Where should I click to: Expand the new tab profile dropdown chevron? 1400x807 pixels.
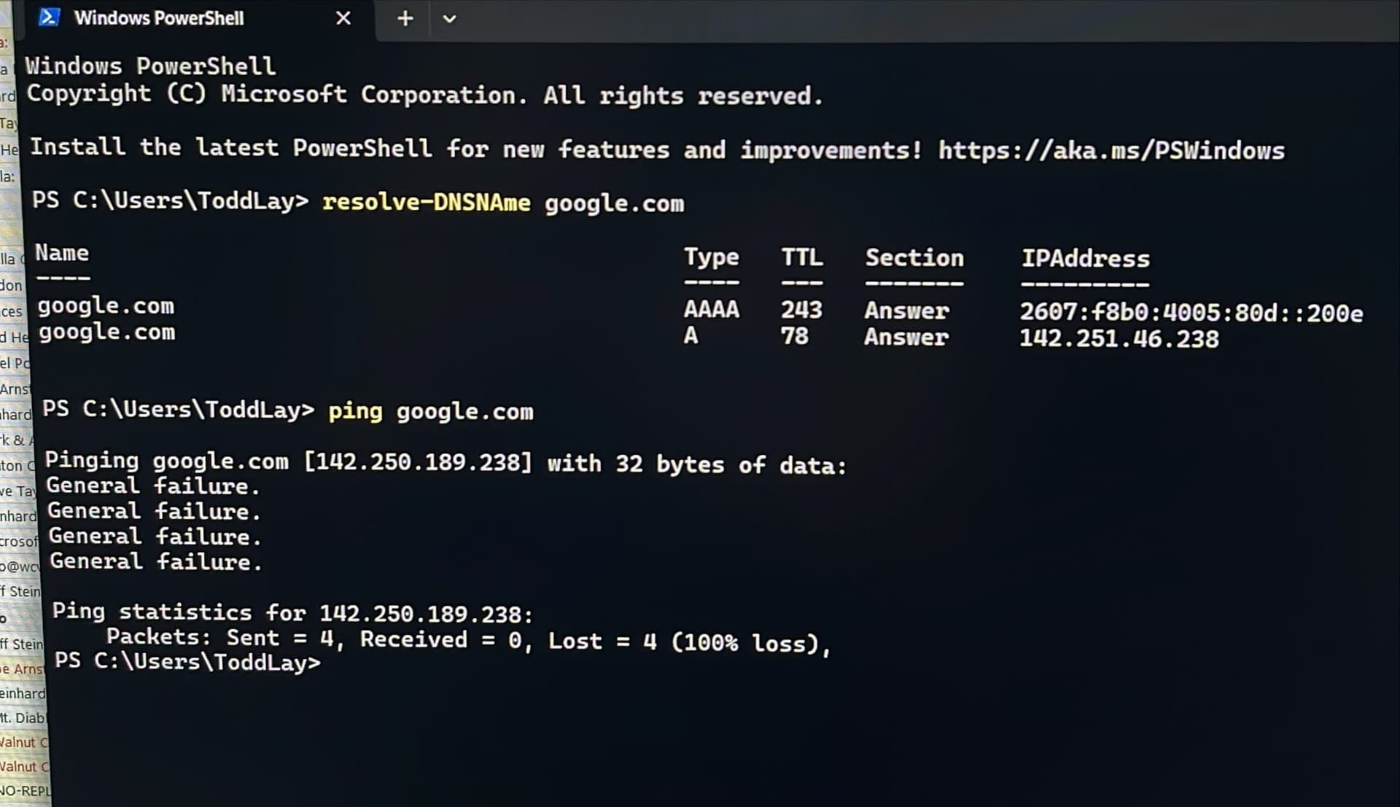coord(449,19)
